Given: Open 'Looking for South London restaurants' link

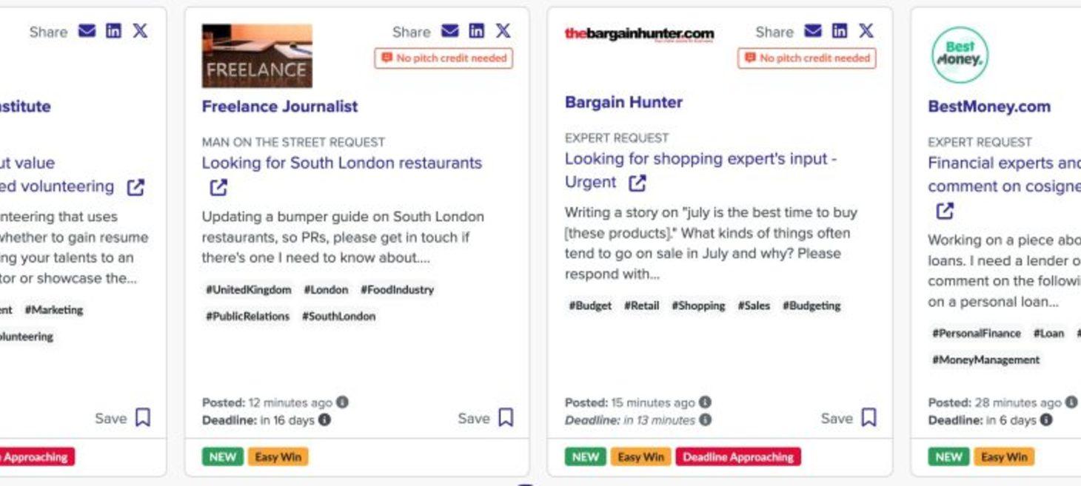Looking at the screenshot, I should point(341,163).
